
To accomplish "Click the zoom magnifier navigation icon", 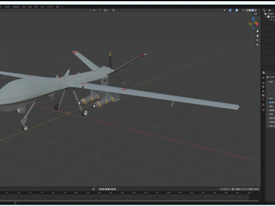I will (x=257, y=31).
